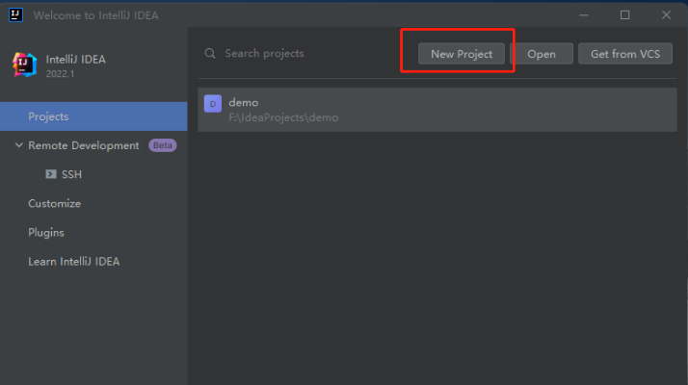Open the Customize section
The width and height of the screenshot is (688, 385).
[x=54, y=203]
